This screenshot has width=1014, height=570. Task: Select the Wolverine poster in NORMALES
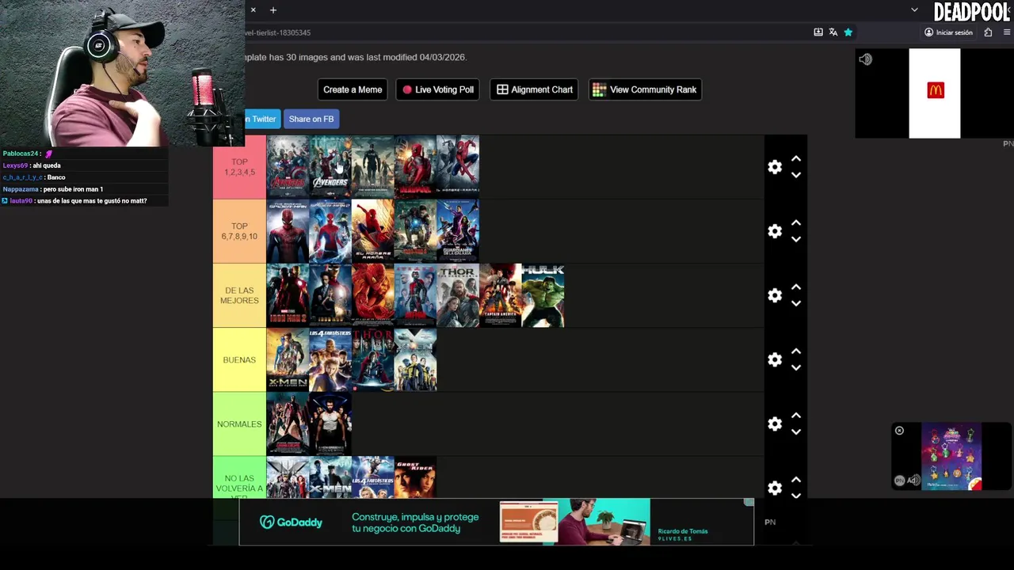coord(330,424)
